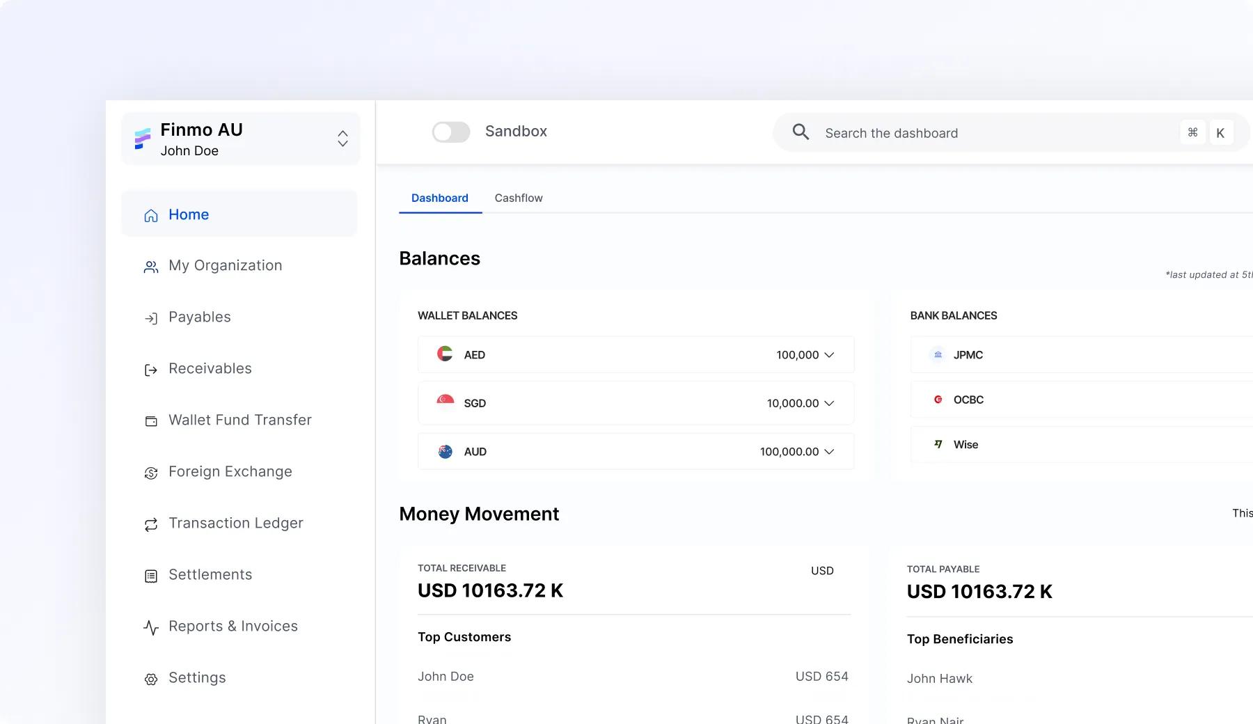Expand the Finmo AU organization switcher
Screen dimensions: 1253x724
[x=342, y=139]
